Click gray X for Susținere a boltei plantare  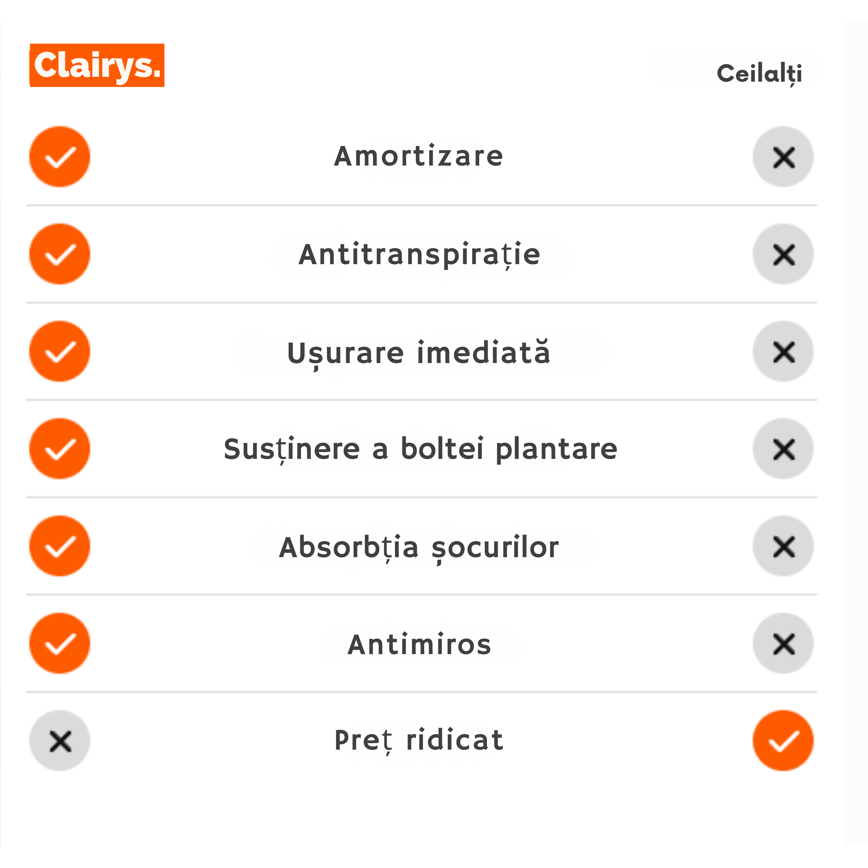pyautogui.click(x=783, y=449)
